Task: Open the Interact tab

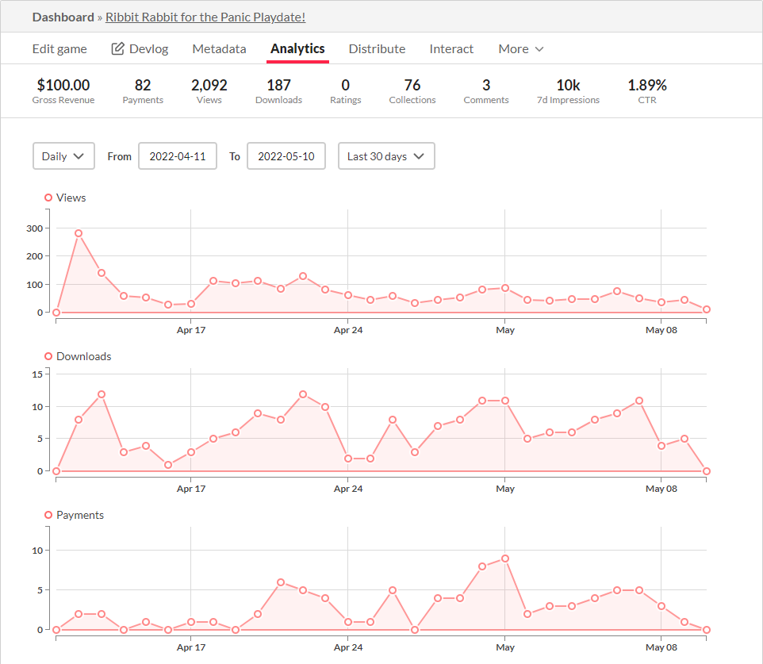Action: pos(451,48)
